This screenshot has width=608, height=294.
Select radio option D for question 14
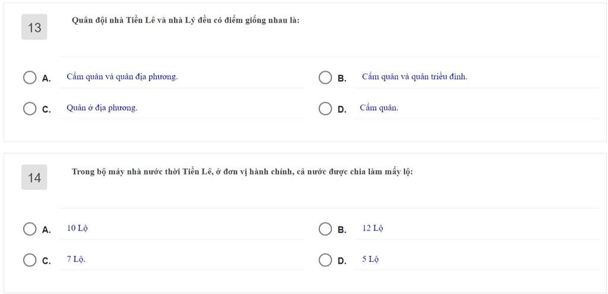click(x=325, y=260)
